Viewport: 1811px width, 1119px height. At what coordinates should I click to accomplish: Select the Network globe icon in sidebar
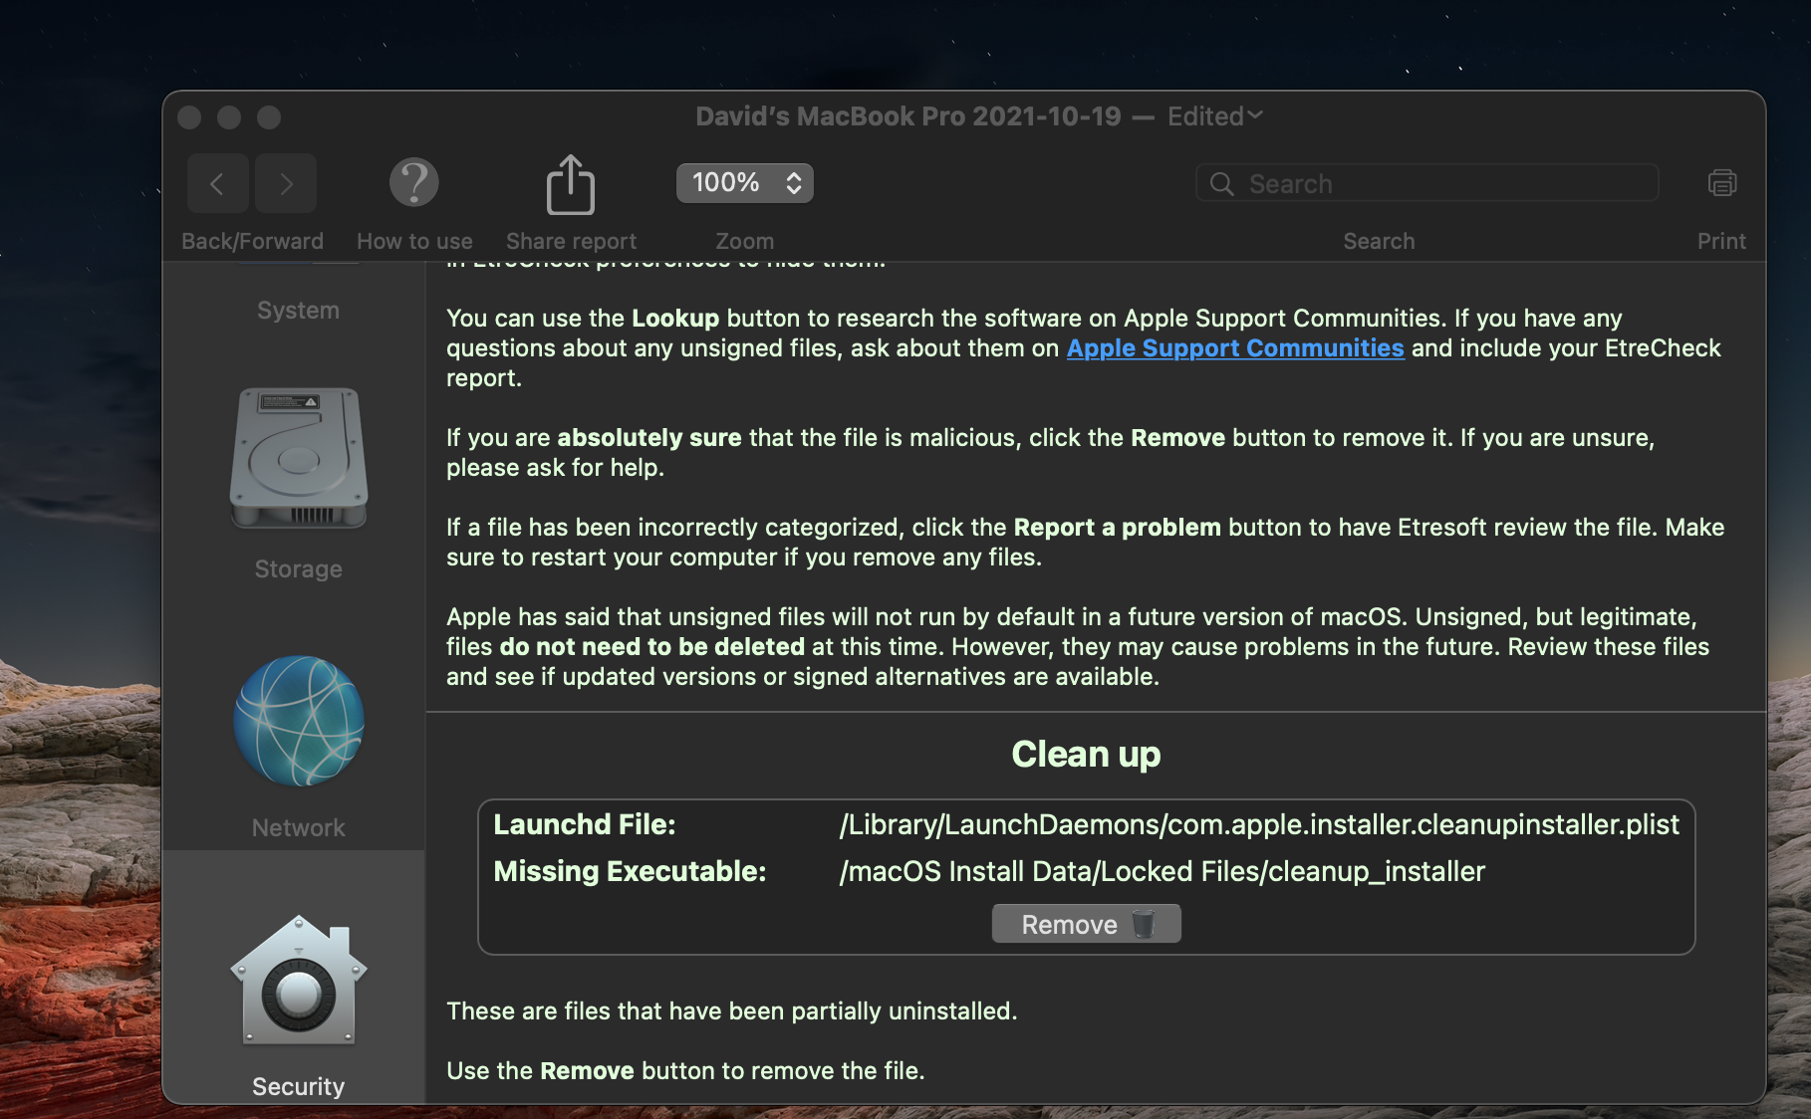click(x=299, y=721)
